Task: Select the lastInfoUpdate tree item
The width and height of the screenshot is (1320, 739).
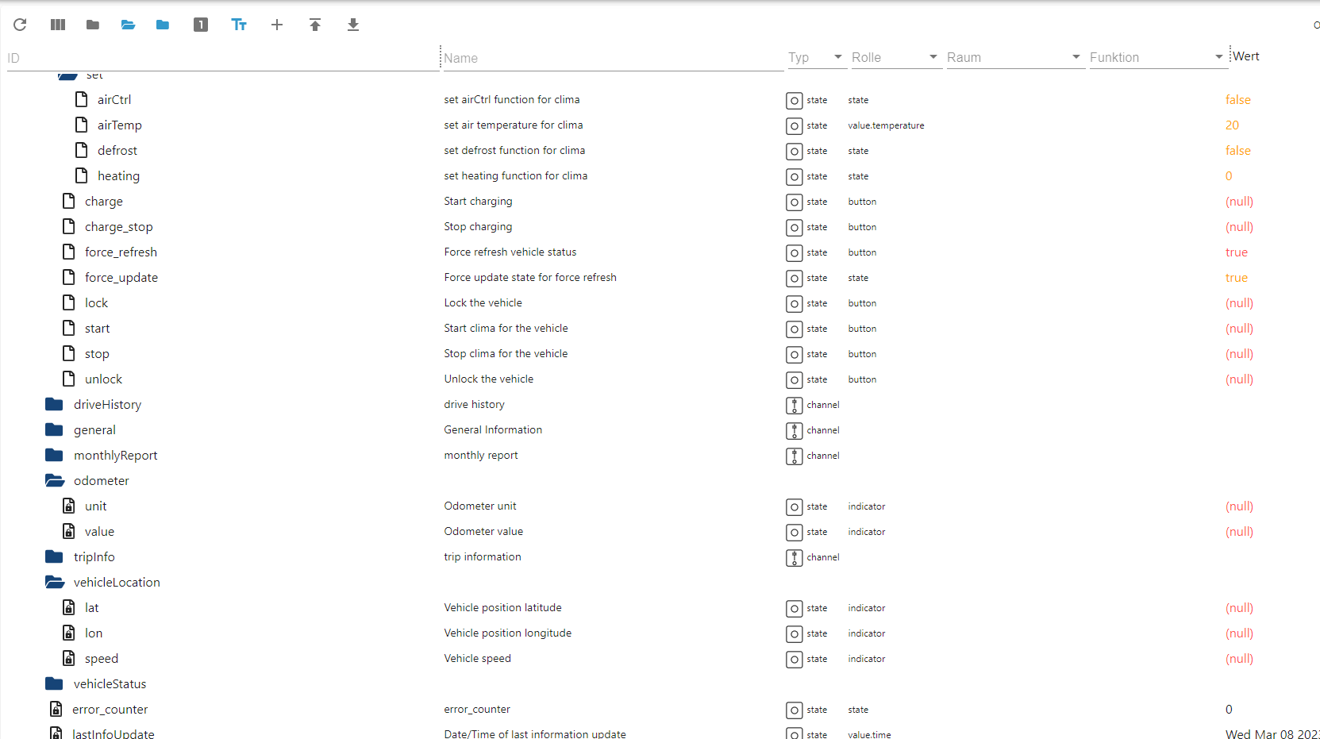Action: 114,733
